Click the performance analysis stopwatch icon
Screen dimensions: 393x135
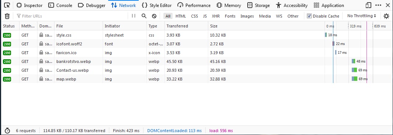tap(7, 131)
